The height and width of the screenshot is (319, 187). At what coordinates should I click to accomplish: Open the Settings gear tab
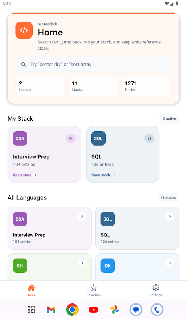click(156, 291)
